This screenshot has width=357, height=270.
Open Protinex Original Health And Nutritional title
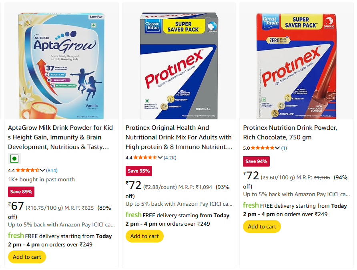(178, 137)
